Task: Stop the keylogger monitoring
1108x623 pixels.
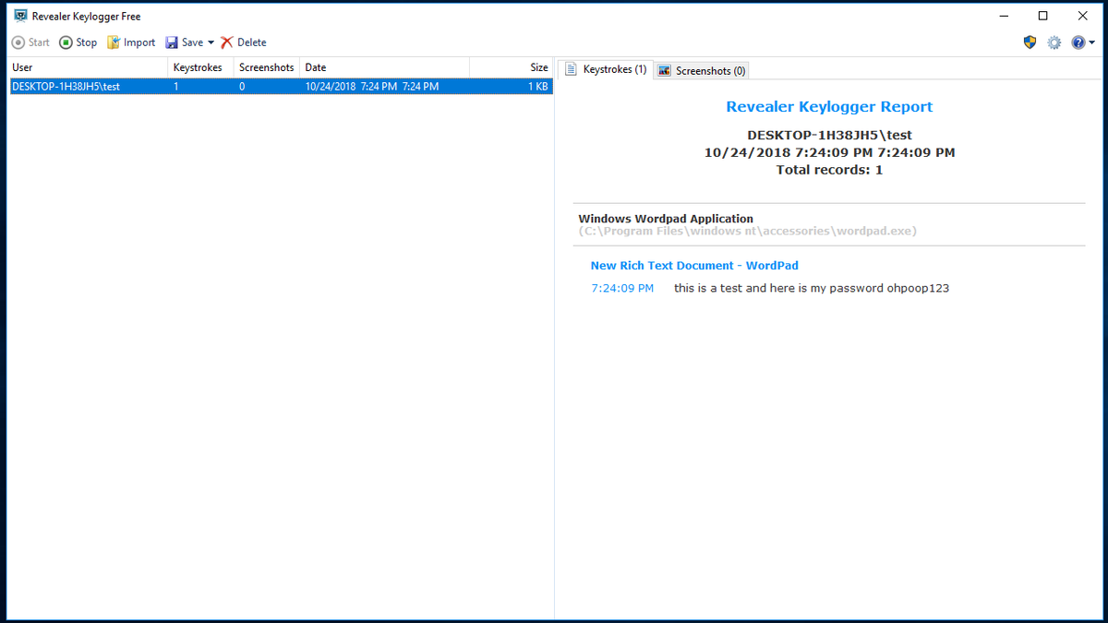Action: click(78, 42)
